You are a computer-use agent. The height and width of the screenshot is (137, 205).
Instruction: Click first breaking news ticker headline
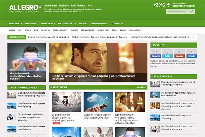[49, 37]
